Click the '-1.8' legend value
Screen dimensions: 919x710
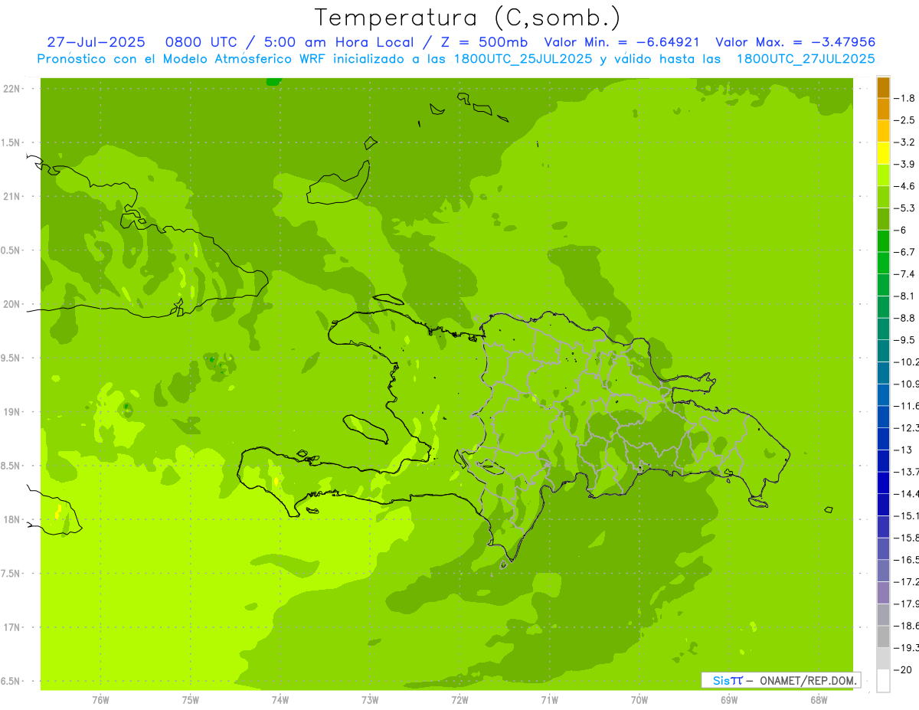pyautogui.click(x=904, y=98)
